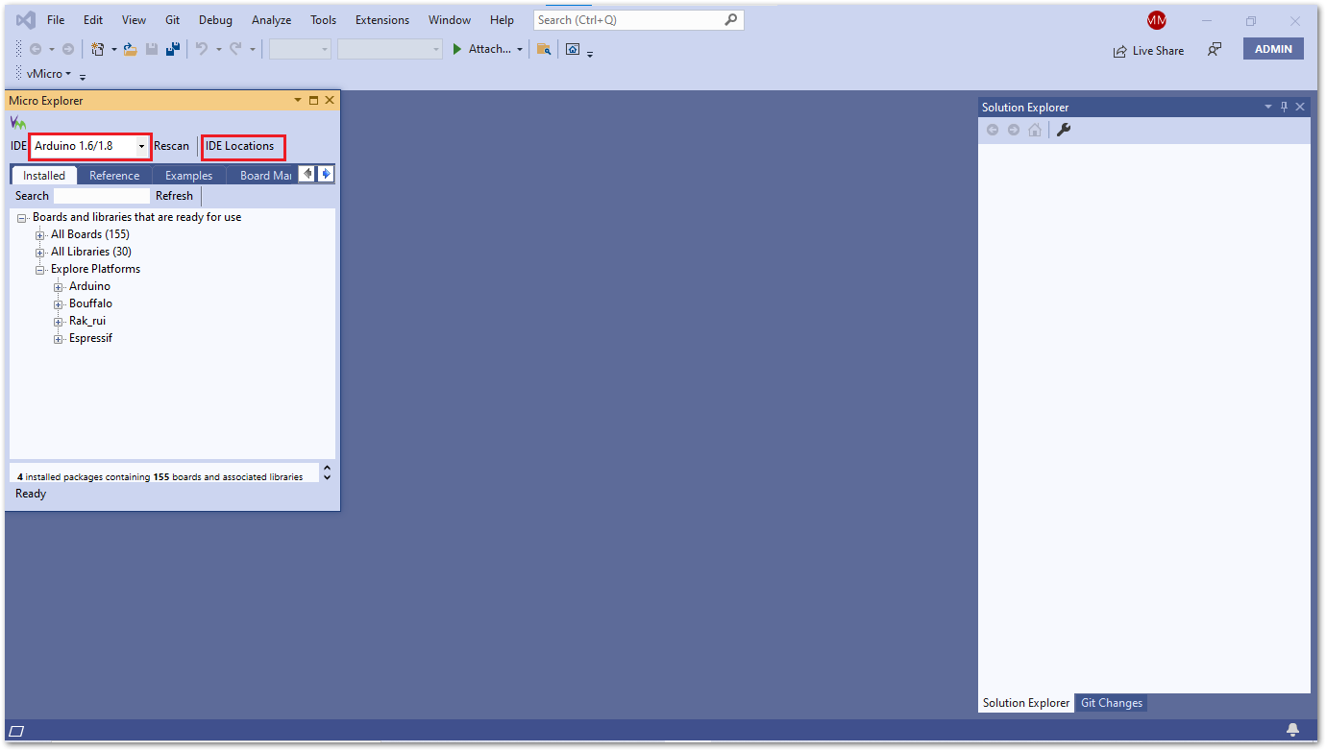Expand the All Libraries (30) node
1326x751 pixels.
tap(40, 253)
